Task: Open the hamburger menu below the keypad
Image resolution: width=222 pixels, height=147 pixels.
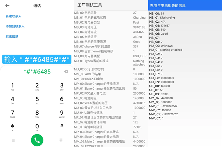Action: [x=13, y=140]
